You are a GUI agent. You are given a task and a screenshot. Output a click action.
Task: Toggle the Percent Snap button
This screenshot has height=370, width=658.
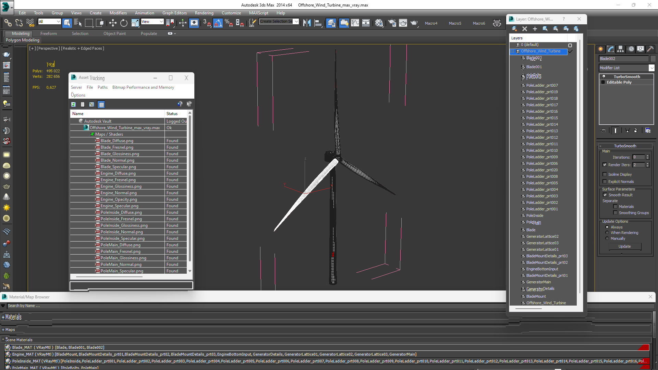229,23
